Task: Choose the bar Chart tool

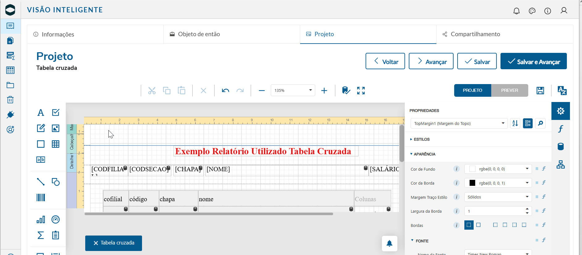Action: [x=41, y=219]
